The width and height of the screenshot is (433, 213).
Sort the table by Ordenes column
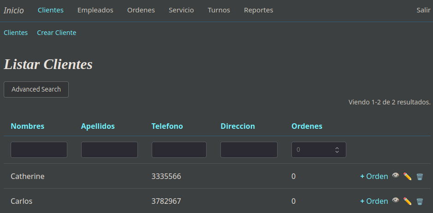[307, 126]
